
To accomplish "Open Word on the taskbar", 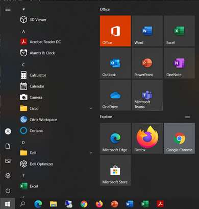I will [130, 204].
